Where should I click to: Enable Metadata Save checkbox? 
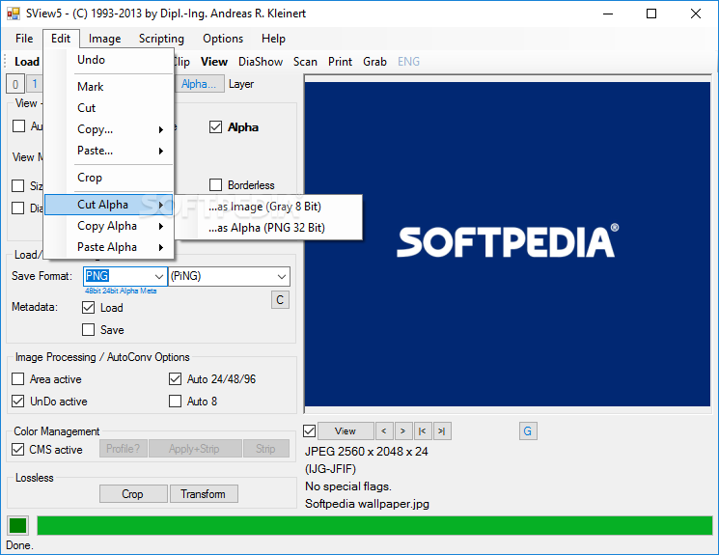(x=88, y=329)
